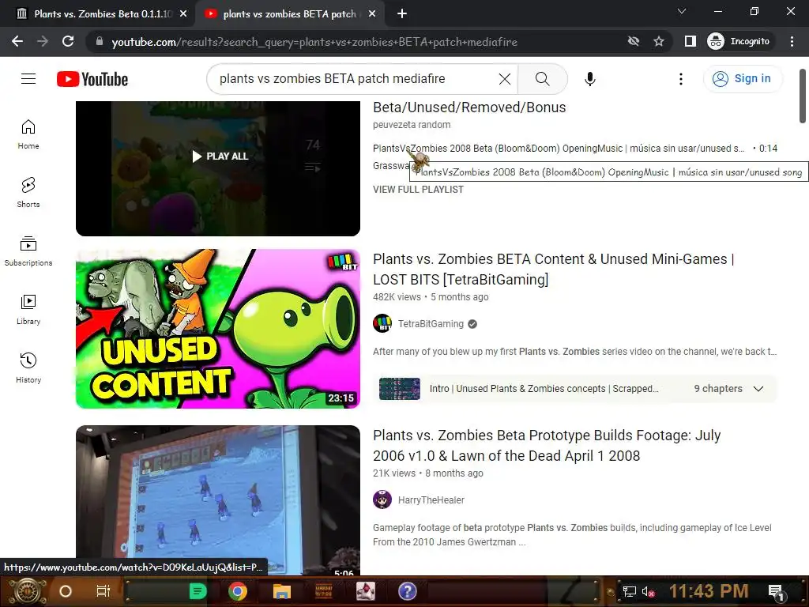The image size is (809, 607).
Task: Sign in to YouTube
Action: (x=743, y=78)
